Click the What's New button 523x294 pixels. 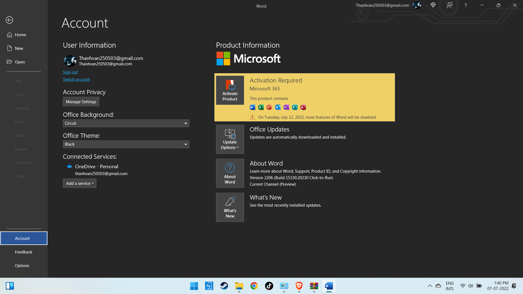(x=230, y=207)
